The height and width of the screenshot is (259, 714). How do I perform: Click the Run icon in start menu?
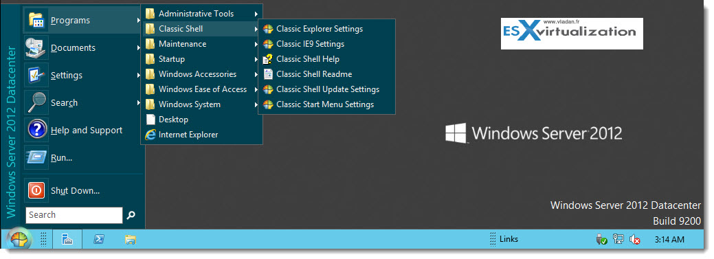coord(36,157)
